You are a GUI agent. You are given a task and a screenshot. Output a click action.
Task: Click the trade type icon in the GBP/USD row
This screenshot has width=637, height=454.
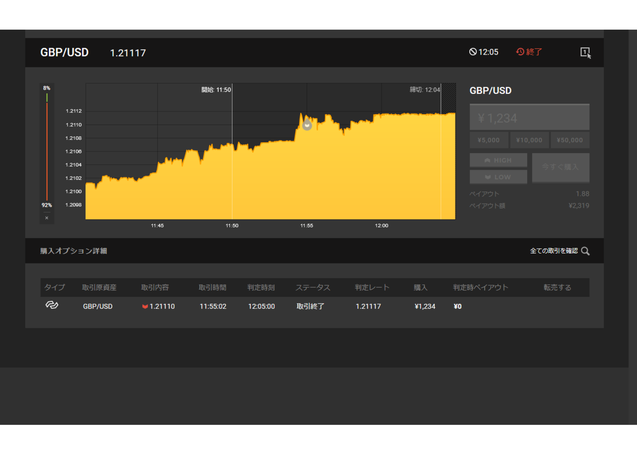[x=51, y=305]
